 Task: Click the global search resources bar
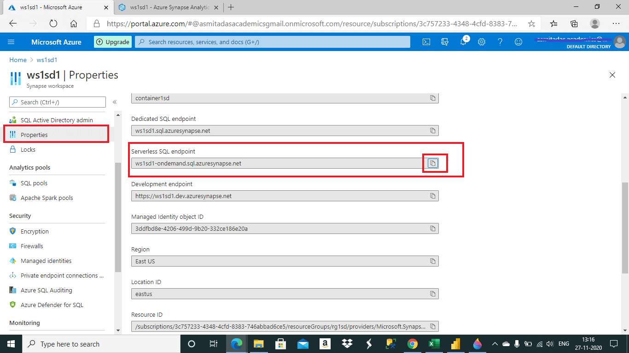[272, 42]
